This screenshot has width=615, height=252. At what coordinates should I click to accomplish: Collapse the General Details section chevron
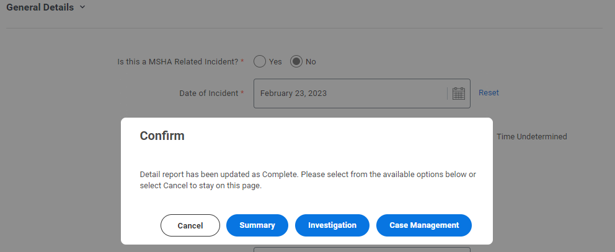tap(82, 7)
